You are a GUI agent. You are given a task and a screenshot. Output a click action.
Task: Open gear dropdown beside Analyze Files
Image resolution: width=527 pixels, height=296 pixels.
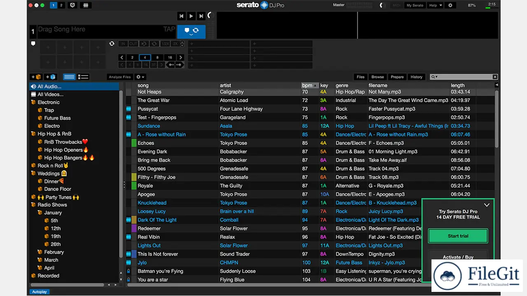141,77
